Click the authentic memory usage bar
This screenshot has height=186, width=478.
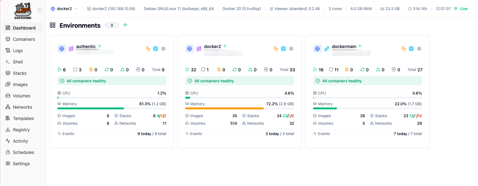112,108
